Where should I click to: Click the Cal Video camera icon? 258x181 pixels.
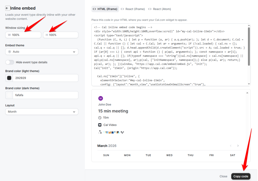coord(100,125)
